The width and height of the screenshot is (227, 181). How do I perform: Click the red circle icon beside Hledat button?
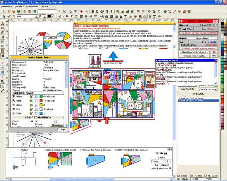(x=214, y=52)
